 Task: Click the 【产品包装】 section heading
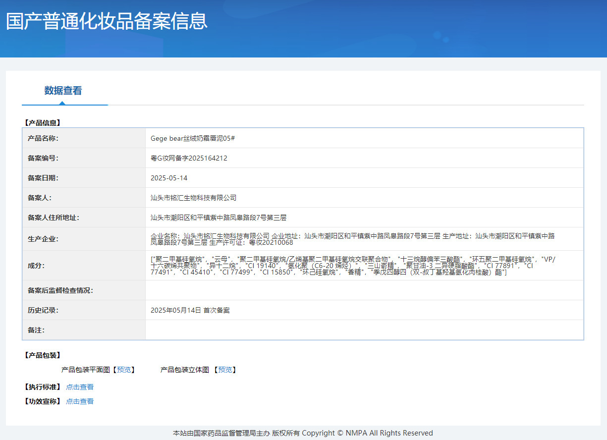42,355
